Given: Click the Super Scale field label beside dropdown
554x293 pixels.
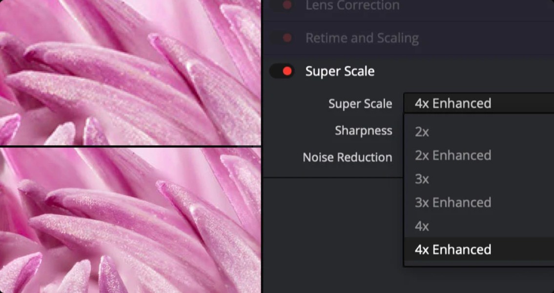Looking at the screenshot, I should 360,104.
